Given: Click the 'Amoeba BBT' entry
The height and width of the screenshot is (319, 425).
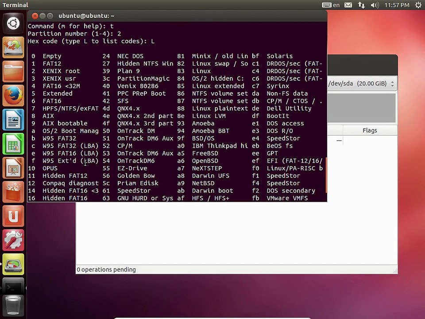Looking at the screenshot, I should [x=211, y=131].
